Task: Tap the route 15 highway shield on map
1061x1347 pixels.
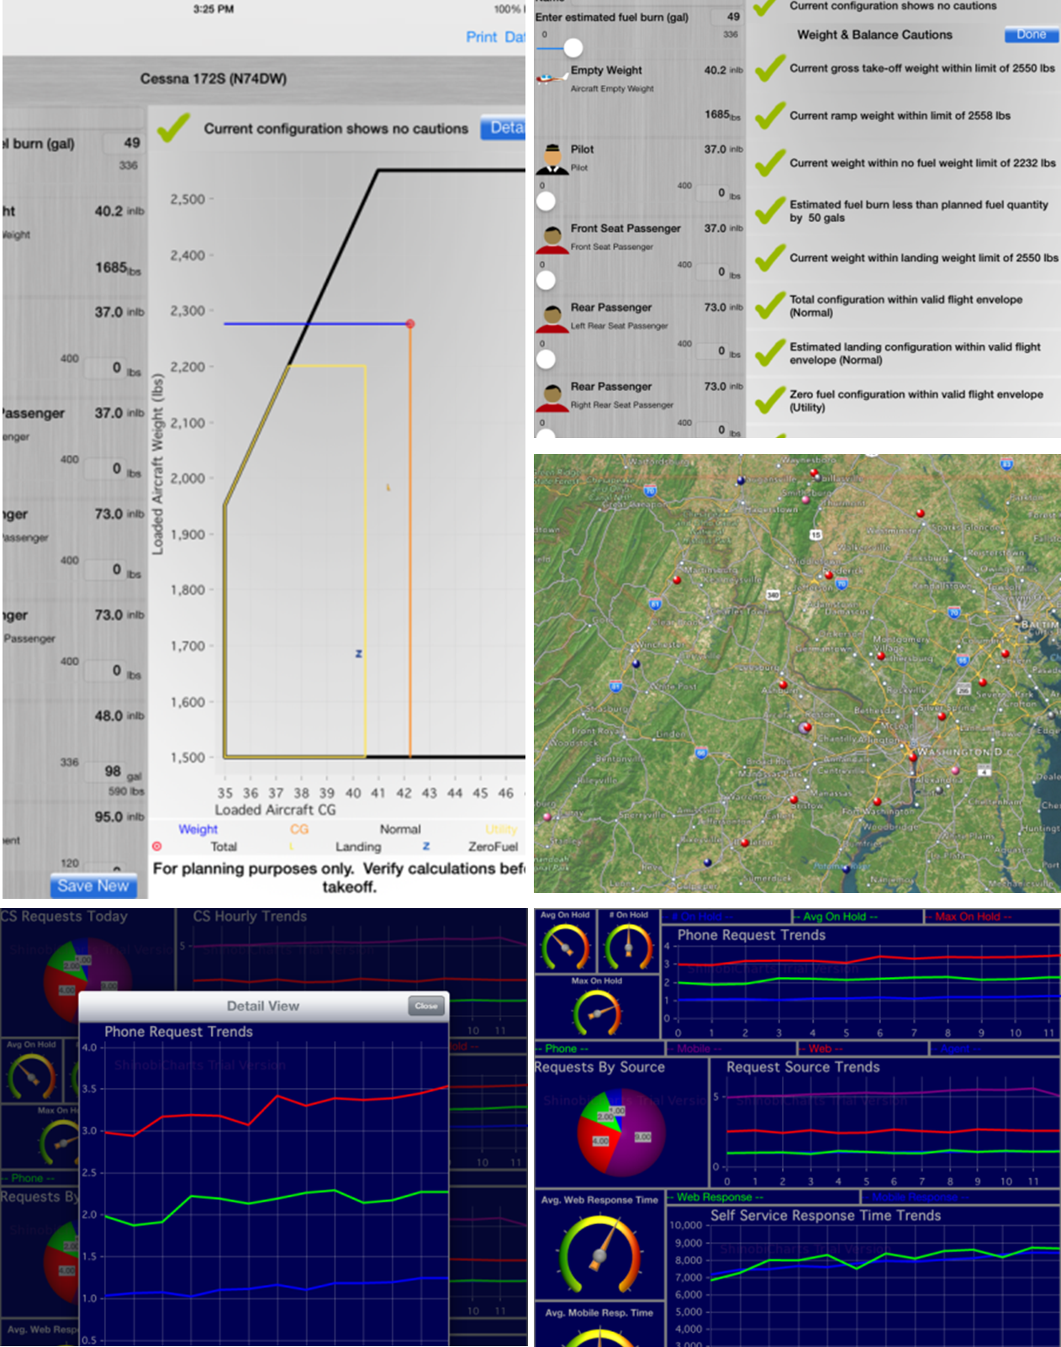Action: point(816,535)
